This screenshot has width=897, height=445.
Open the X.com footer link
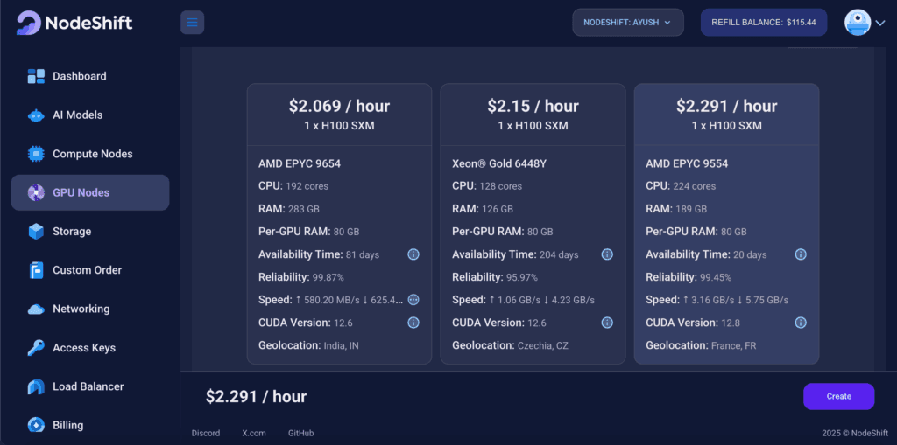point(254,433)
